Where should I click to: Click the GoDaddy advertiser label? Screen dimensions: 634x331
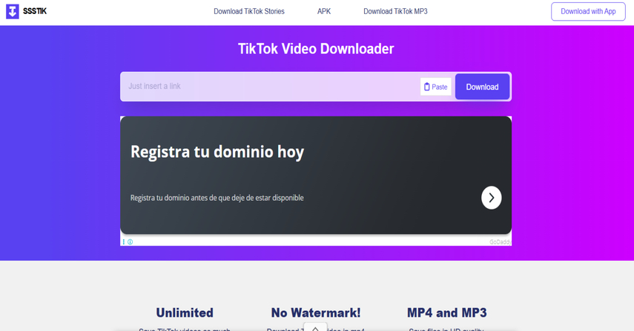tap(499, 242)
